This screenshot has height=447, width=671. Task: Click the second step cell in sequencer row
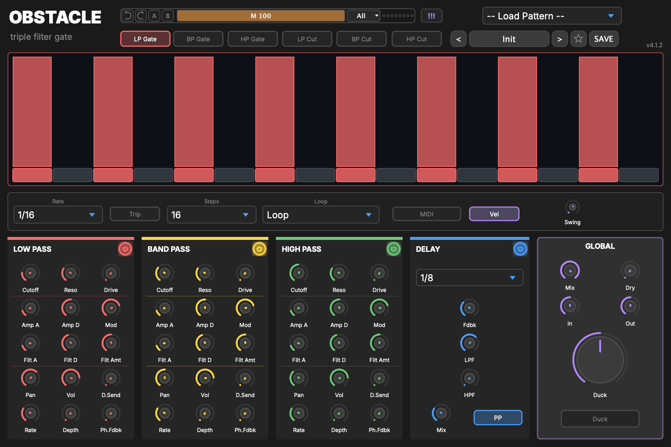click(72, 175)
